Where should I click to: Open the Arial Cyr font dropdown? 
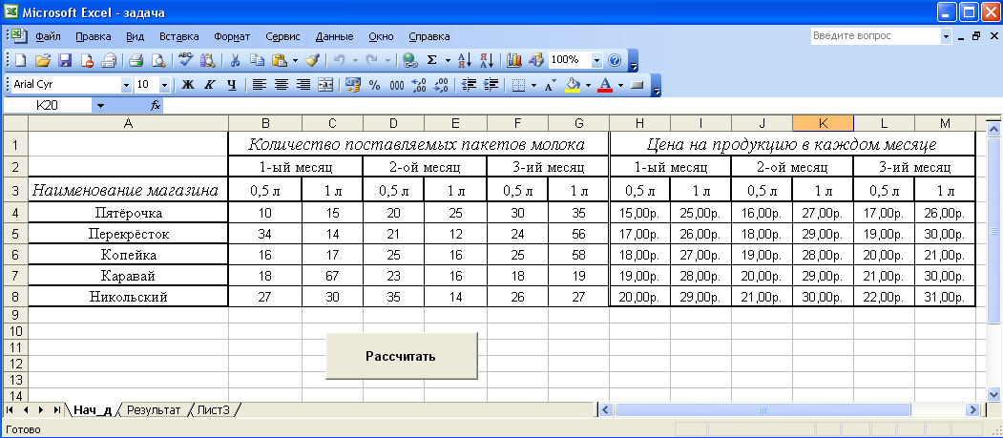(x=126, y=85)
